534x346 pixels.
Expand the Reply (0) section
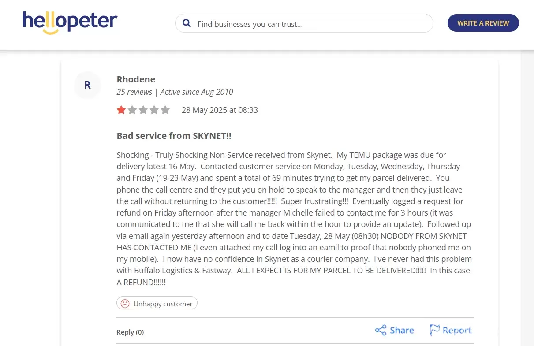(x=130, y=332)
